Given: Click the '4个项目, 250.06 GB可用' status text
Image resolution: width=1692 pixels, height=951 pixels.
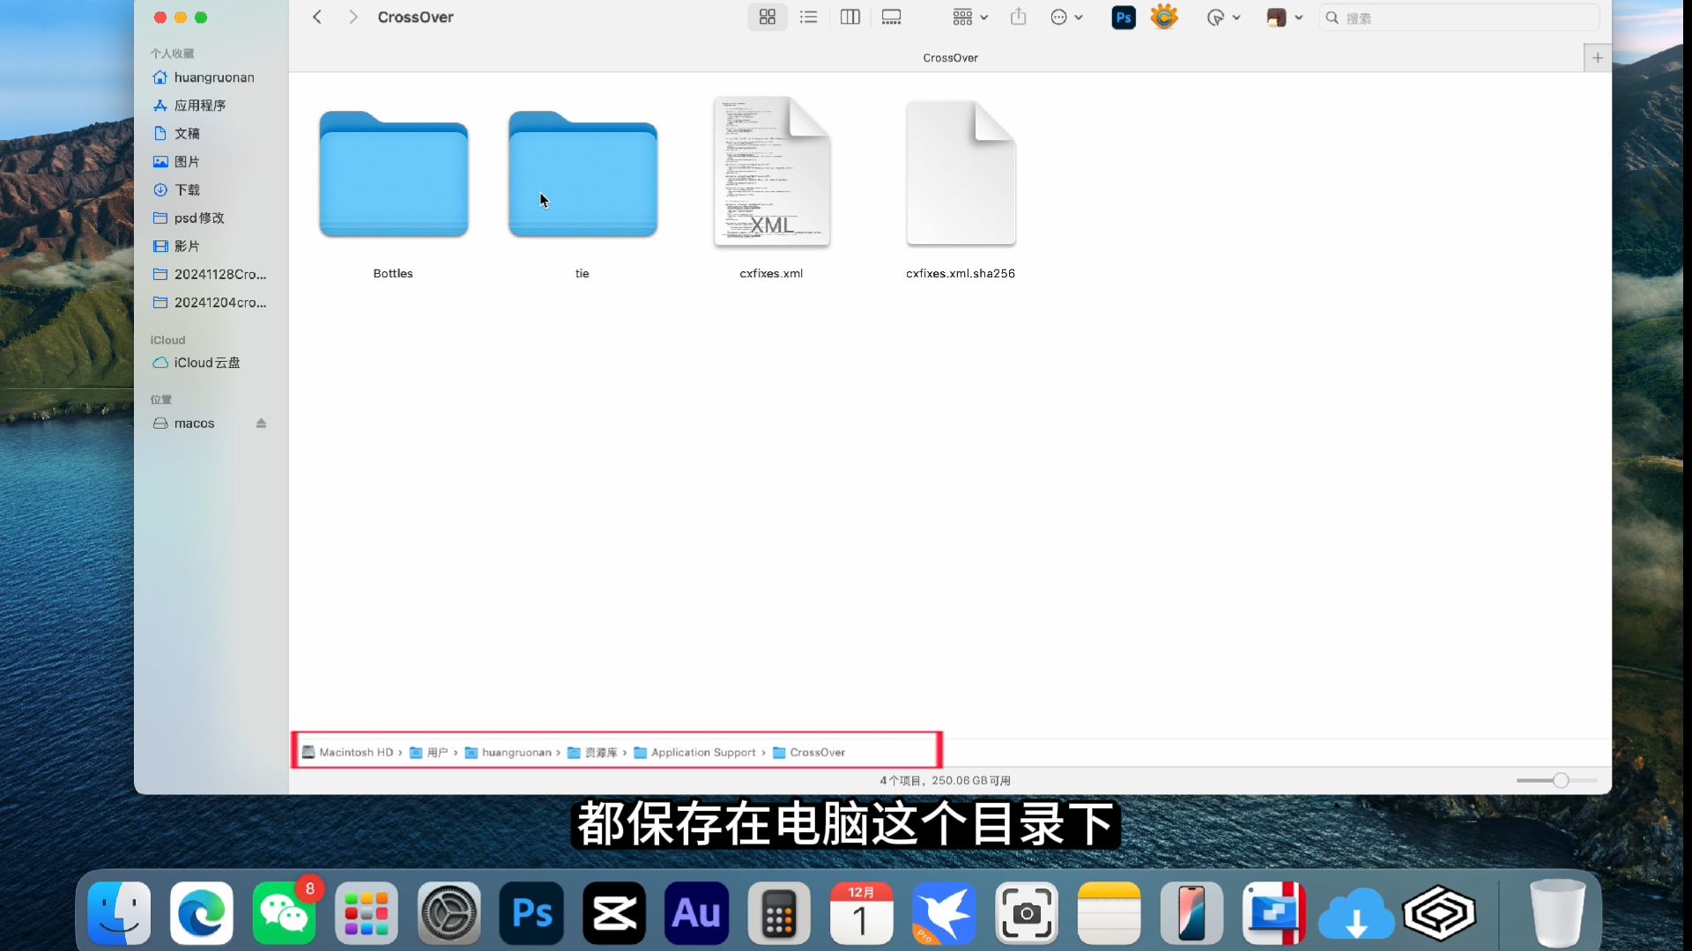Looking at the screenshot, I should pyautogui.click(x=945, y=781).
